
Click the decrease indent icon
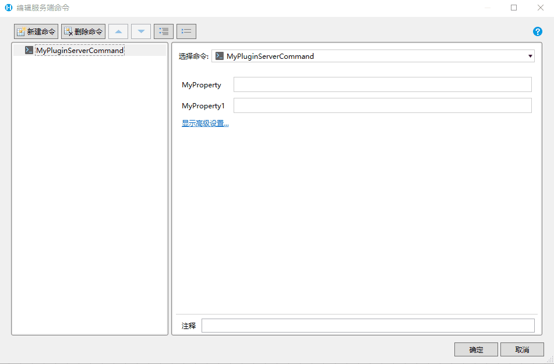186,31
